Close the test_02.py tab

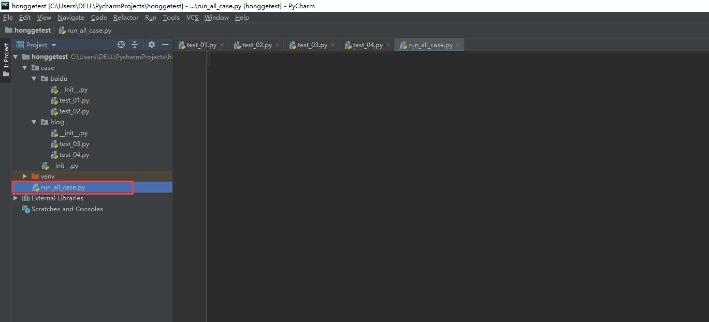[278, 45]
